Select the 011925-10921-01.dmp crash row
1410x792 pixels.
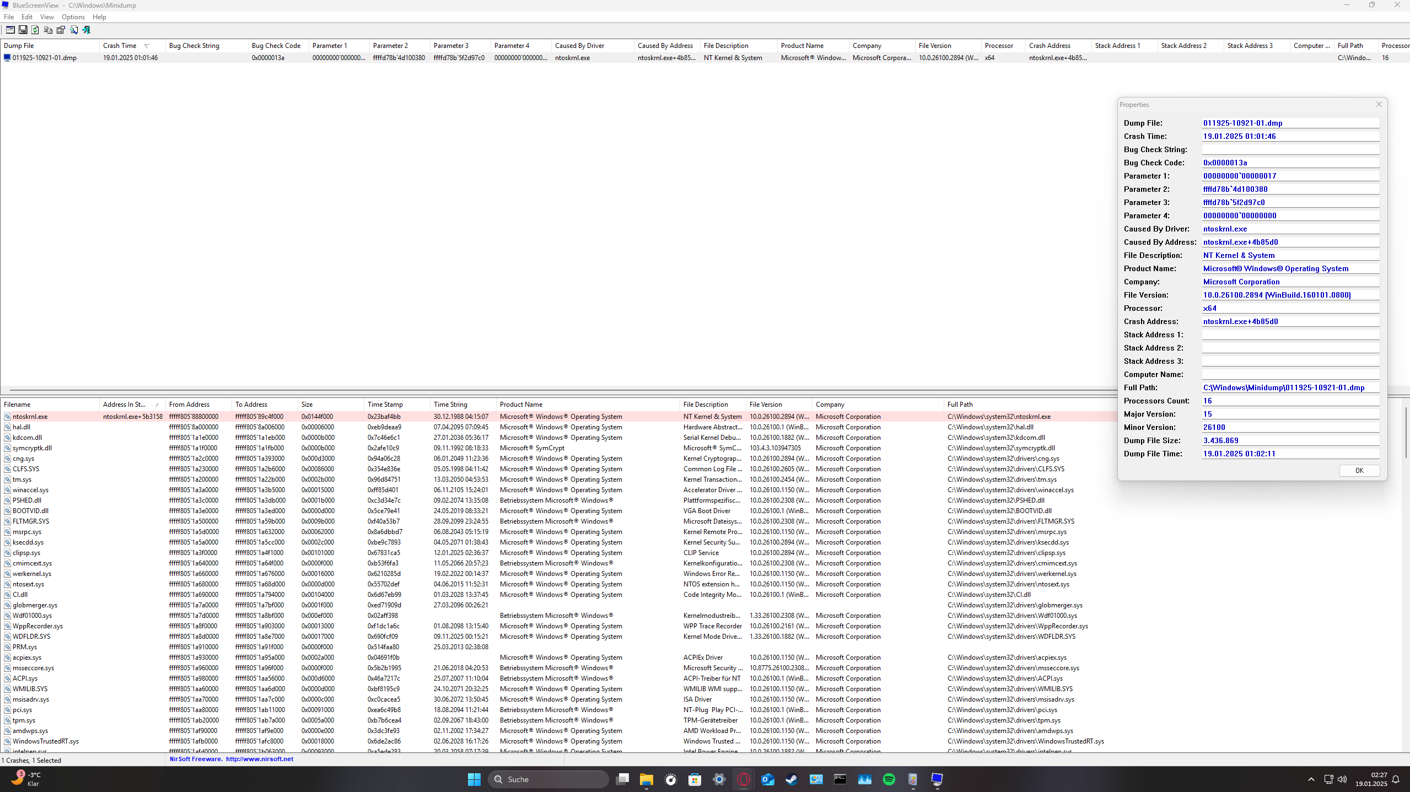pos(45,58)
